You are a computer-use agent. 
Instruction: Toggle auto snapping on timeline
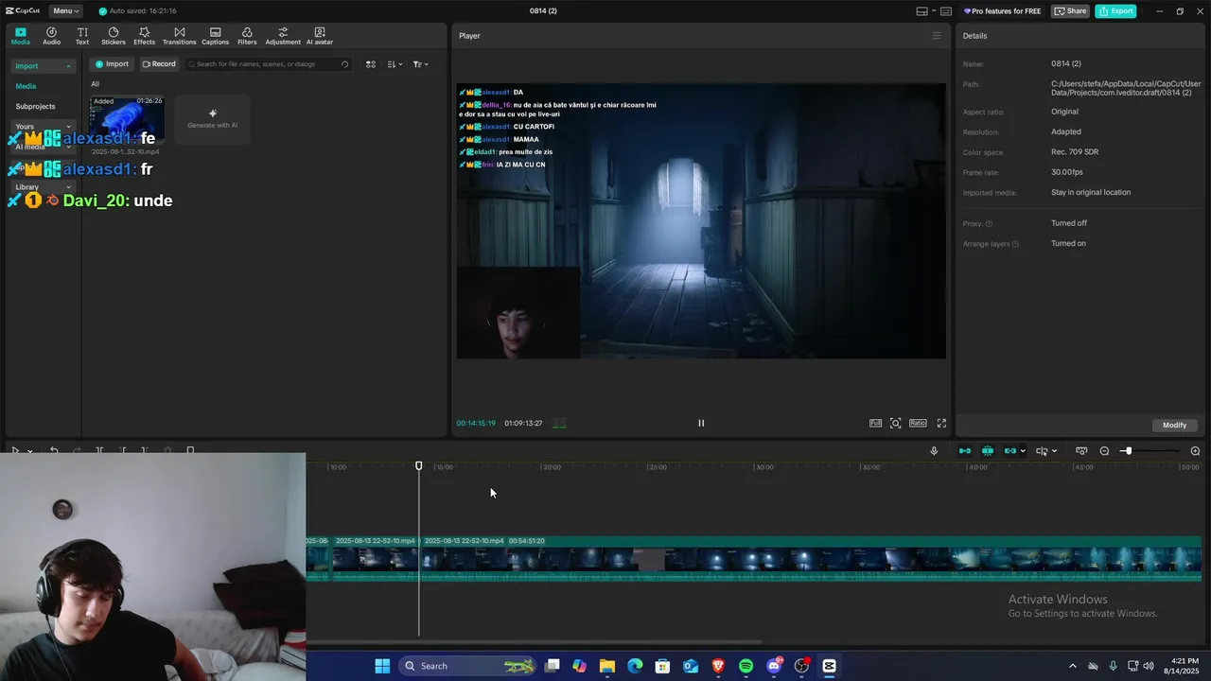(988, 451)
